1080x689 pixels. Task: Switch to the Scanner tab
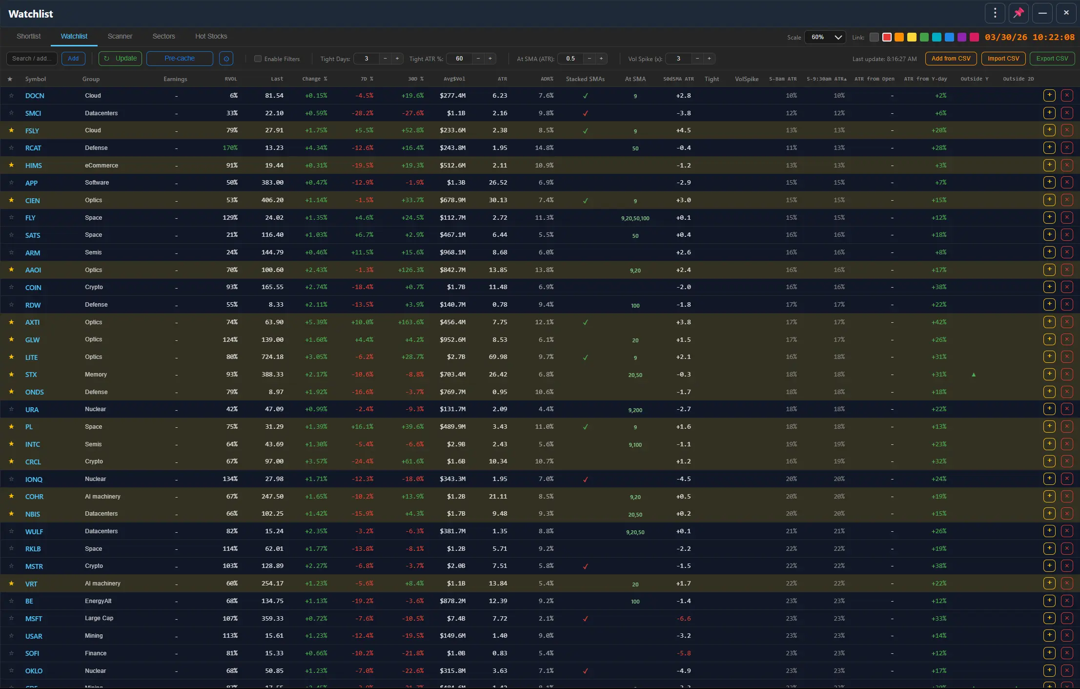pos(120,36)
